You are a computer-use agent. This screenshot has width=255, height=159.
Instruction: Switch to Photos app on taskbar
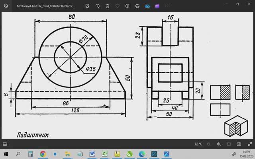pyautogui.click(x=167, y=154)
